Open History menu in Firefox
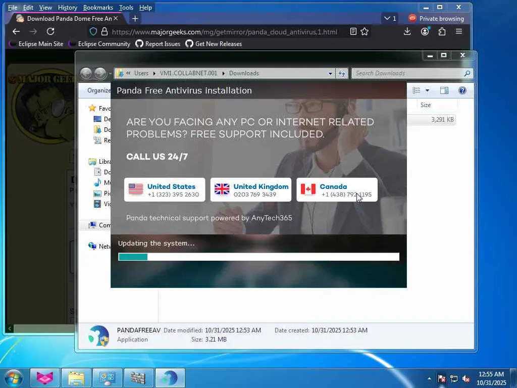The width and height of the screenshot is (517, 388). coord(67,7)
